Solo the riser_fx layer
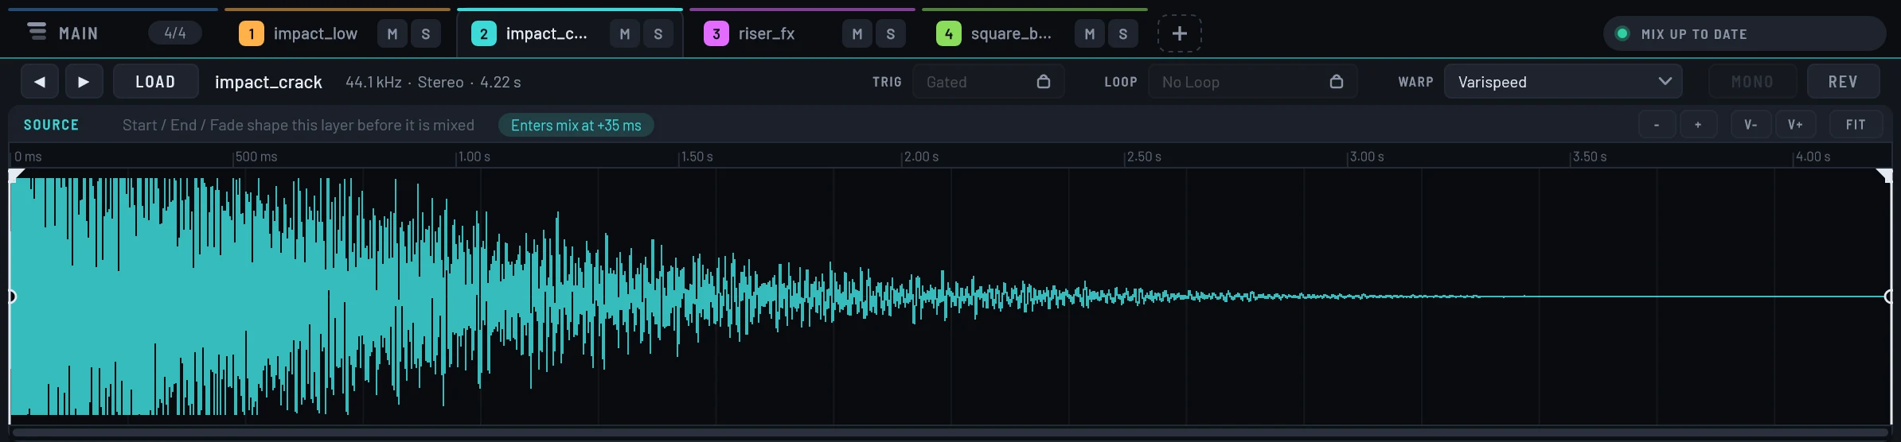The height and width of the screenshot is (442, 1901). click(x=891, y=34)
